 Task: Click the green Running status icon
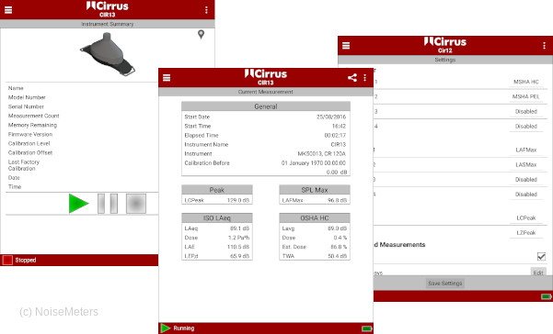[x=166, y=328]
